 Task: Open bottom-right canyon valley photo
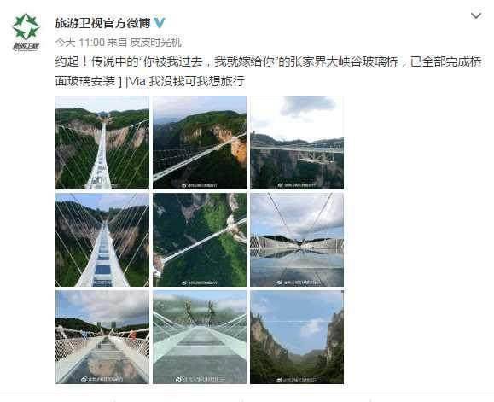297,337
